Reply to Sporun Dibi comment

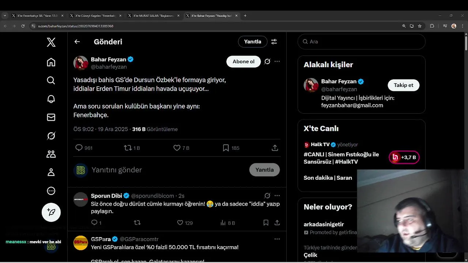(96, 222)
